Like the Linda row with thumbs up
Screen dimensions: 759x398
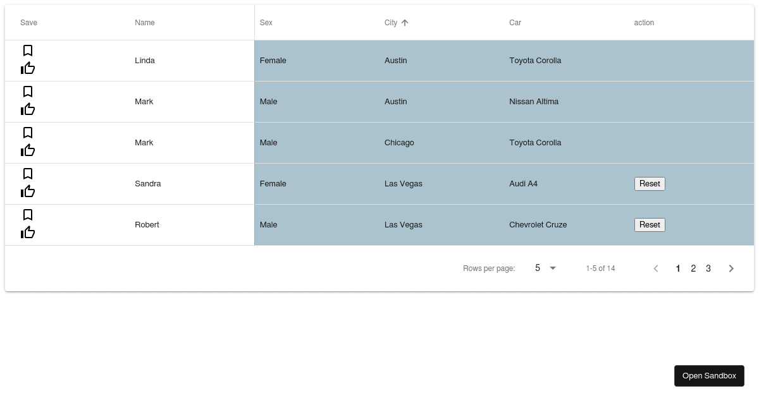point(28,69)
